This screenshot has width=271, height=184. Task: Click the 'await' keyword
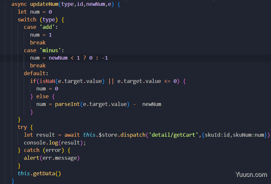pos(72,135)
